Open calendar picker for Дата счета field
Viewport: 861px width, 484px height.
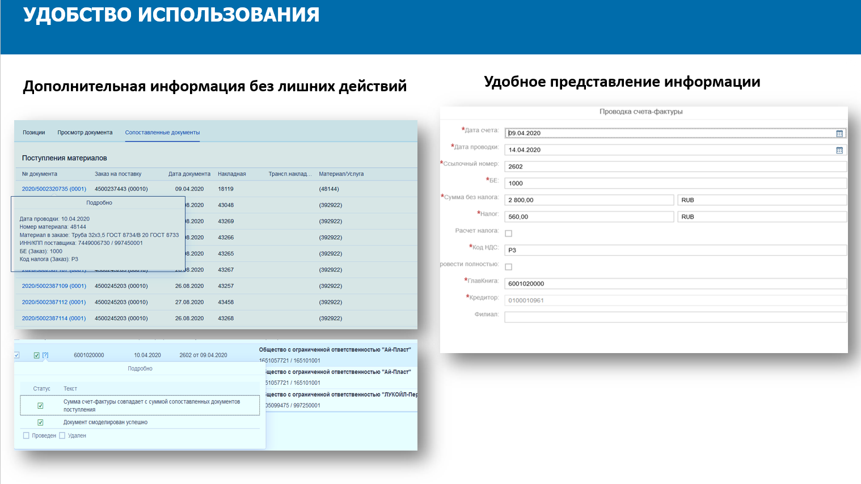coord(839,134)
